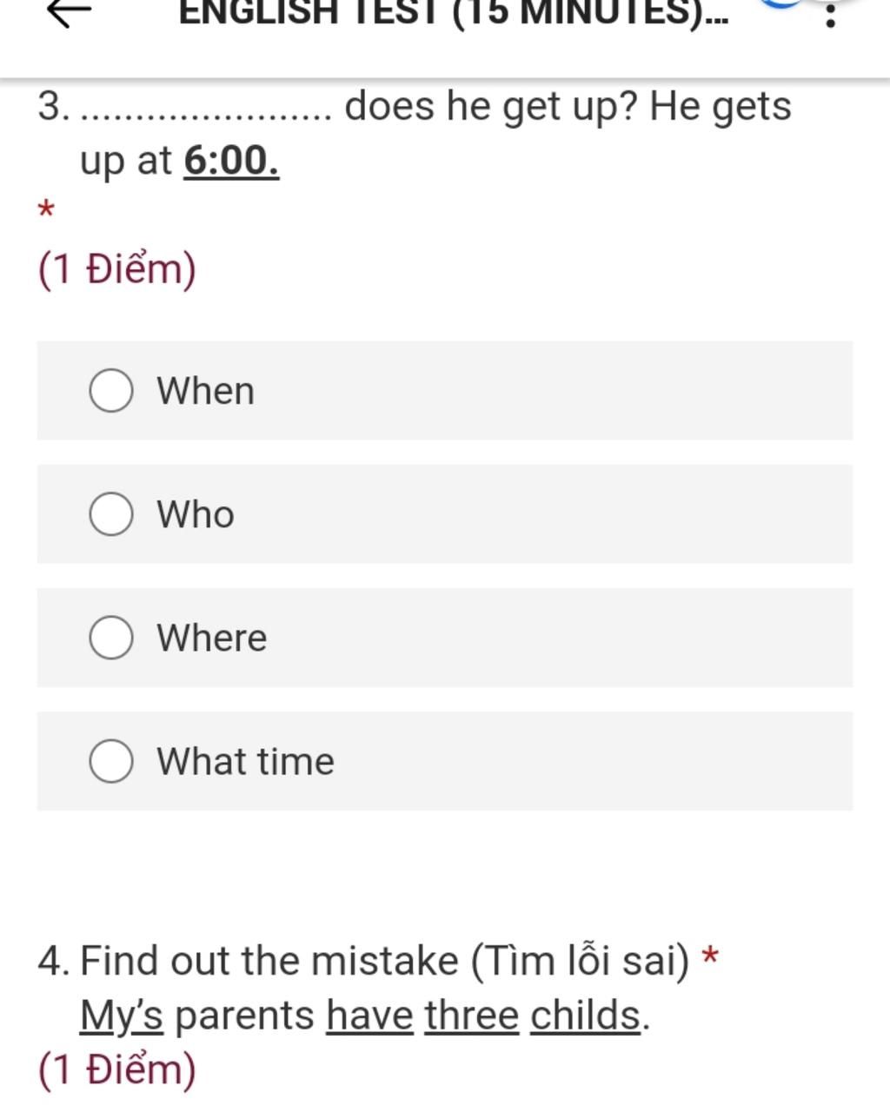Tap the "What time" answer text label
Image resolution: width=890 pixels, height=1112 pixels.
click(x=246, y=761)
